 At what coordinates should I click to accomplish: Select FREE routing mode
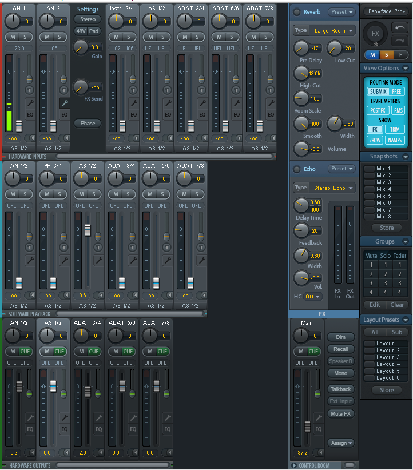coord(396,91)
